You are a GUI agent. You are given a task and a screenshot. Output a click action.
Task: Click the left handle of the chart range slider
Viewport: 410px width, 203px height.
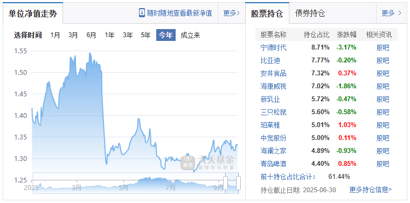tap(226, 183)
